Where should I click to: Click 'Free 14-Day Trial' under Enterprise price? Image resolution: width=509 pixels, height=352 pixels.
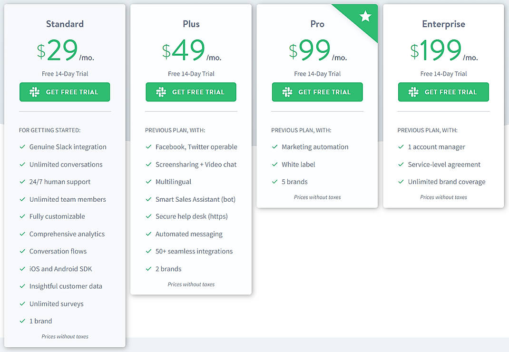point(443,74)
